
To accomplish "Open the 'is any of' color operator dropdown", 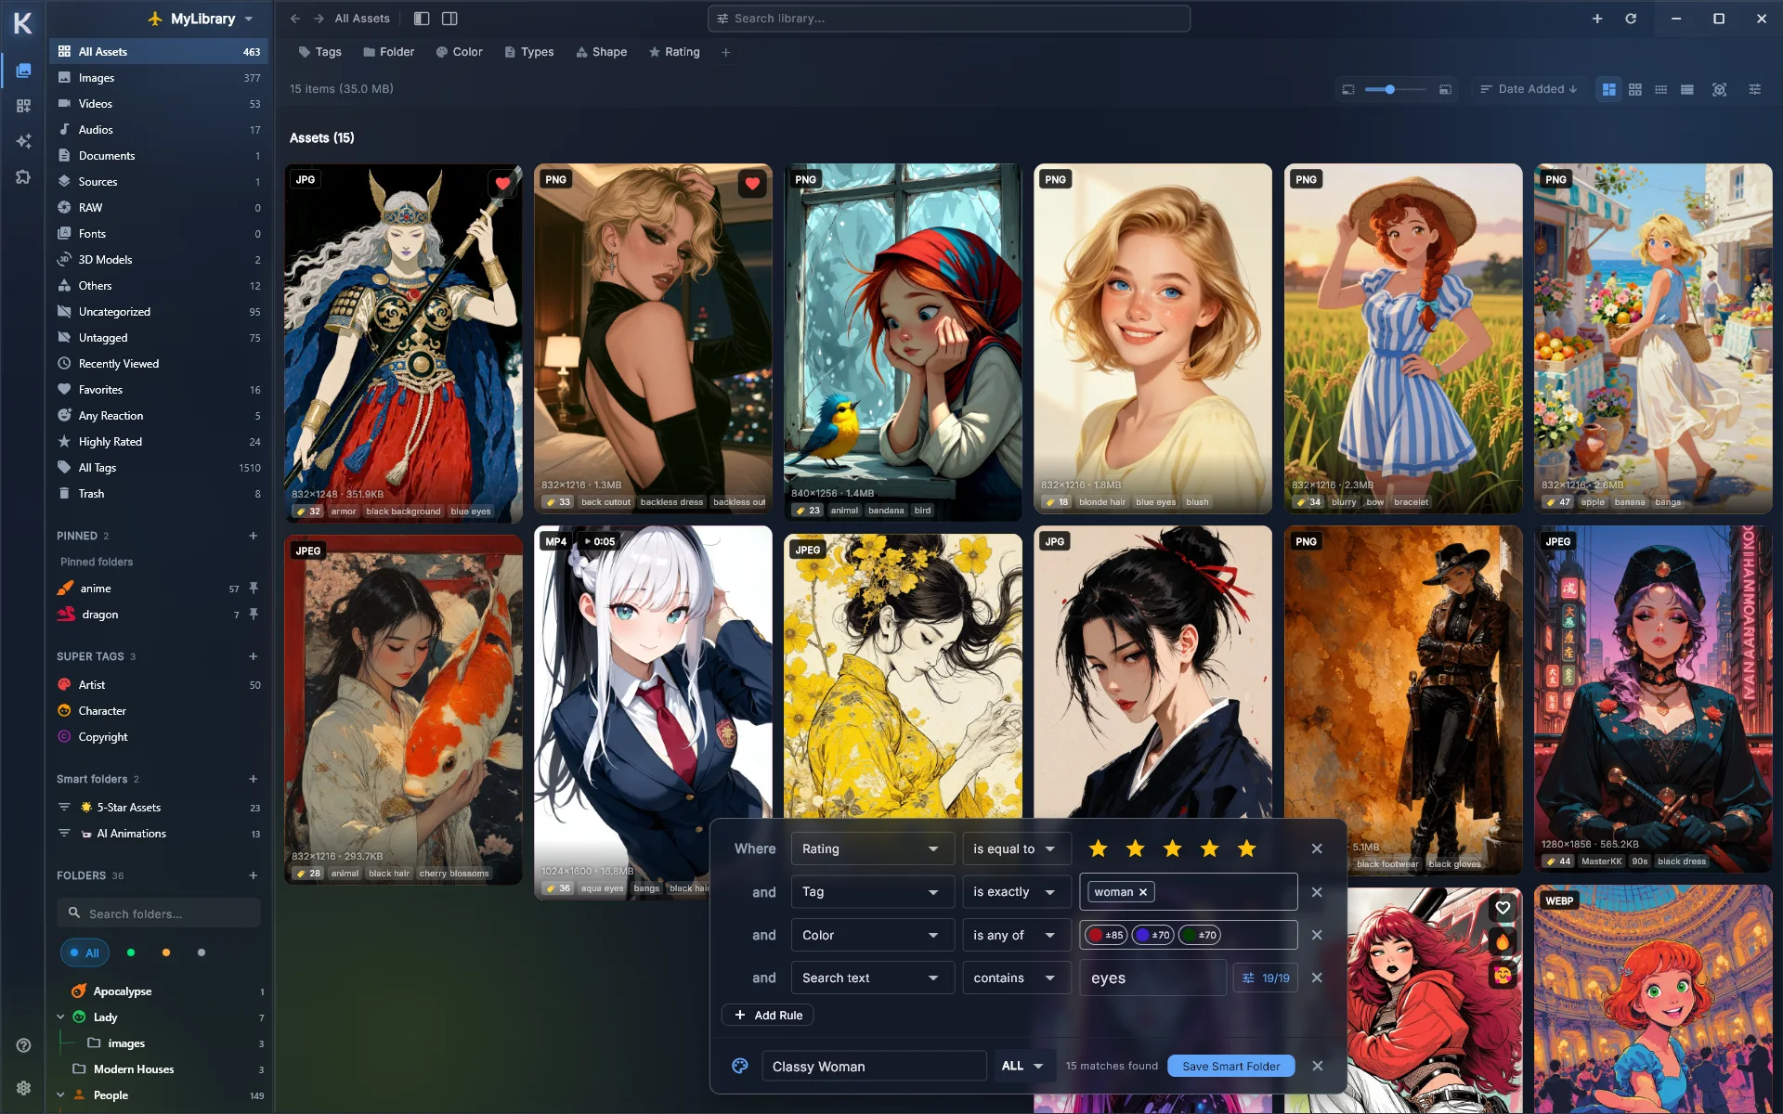I will (x=1016, y=935).
